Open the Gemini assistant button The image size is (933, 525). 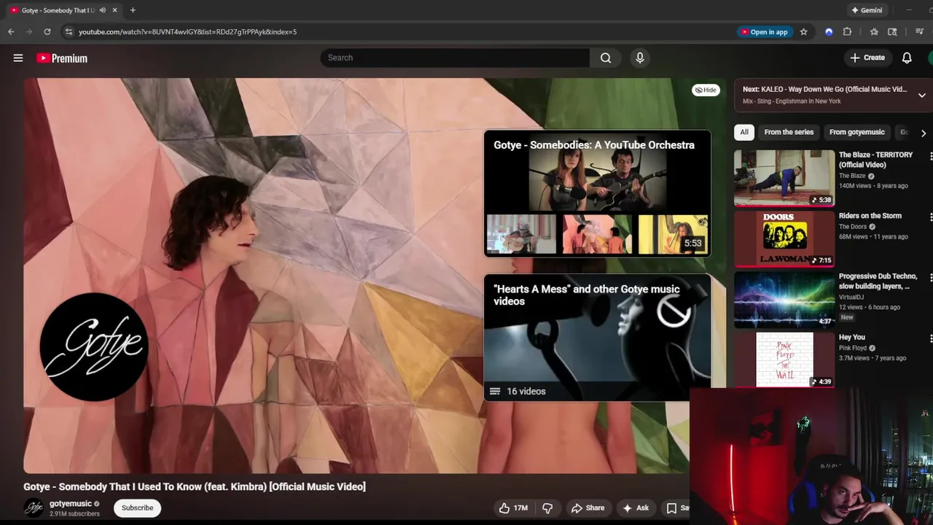coord(867,10)
